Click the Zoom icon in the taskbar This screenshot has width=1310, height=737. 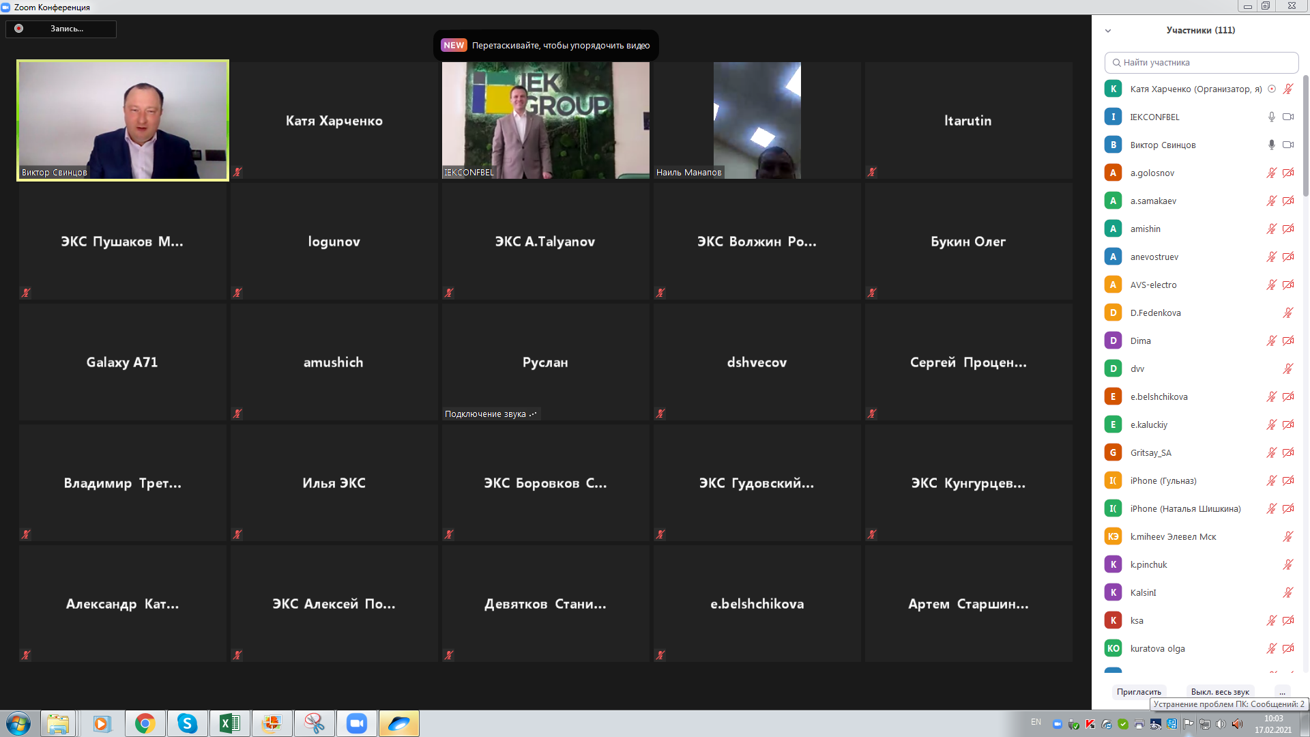[x=356, y=723]
